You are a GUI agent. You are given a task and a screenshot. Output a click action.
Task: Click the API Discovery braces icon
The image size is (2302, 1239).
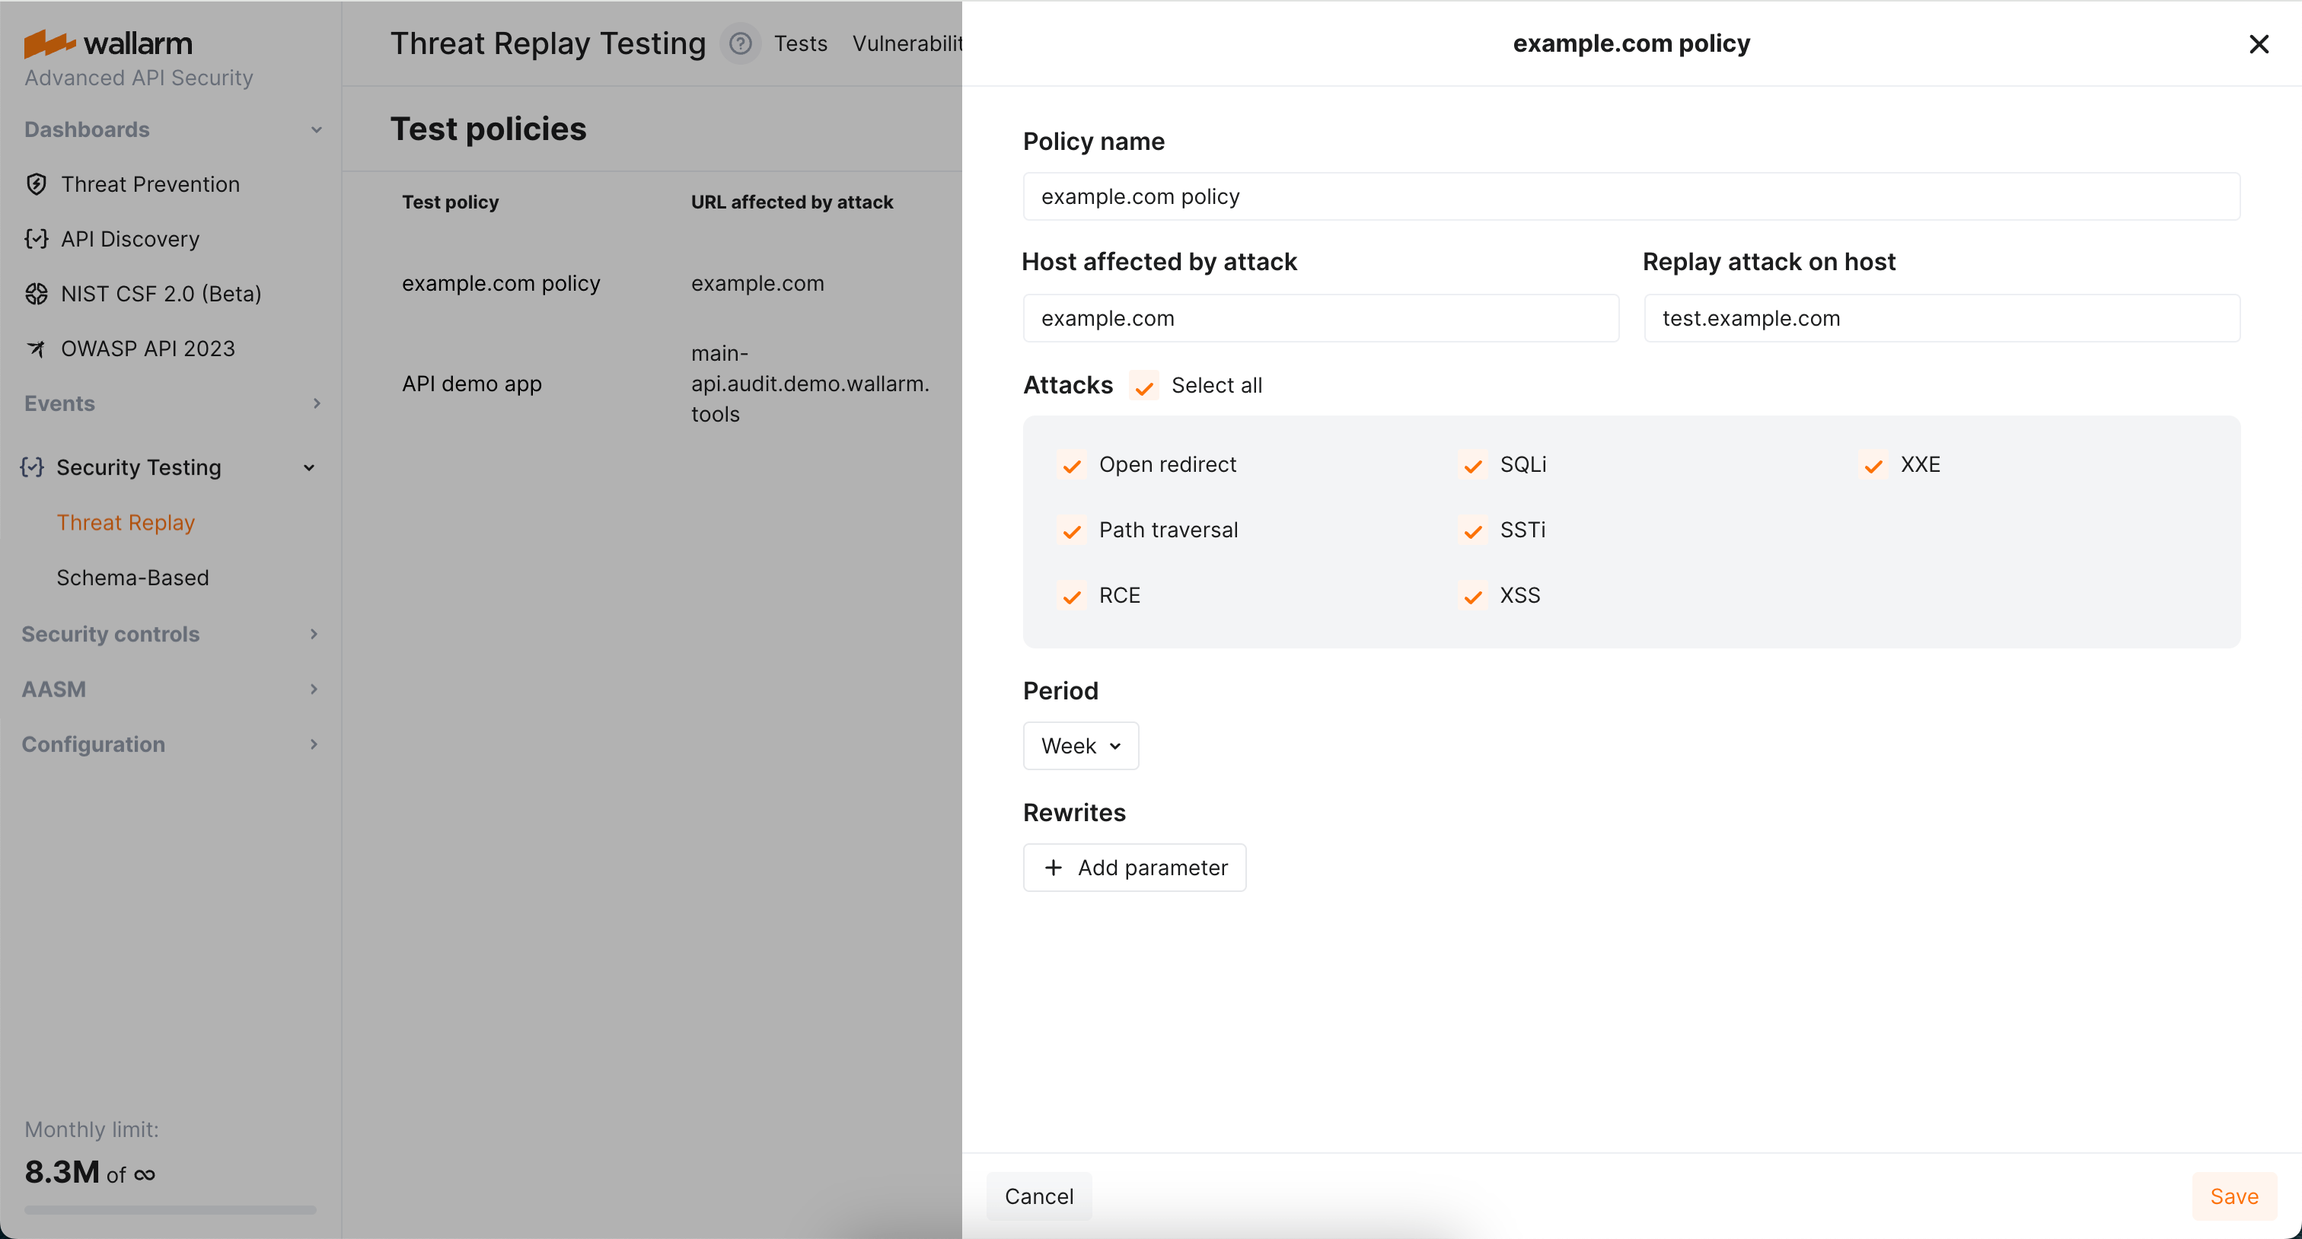(37, 238)
